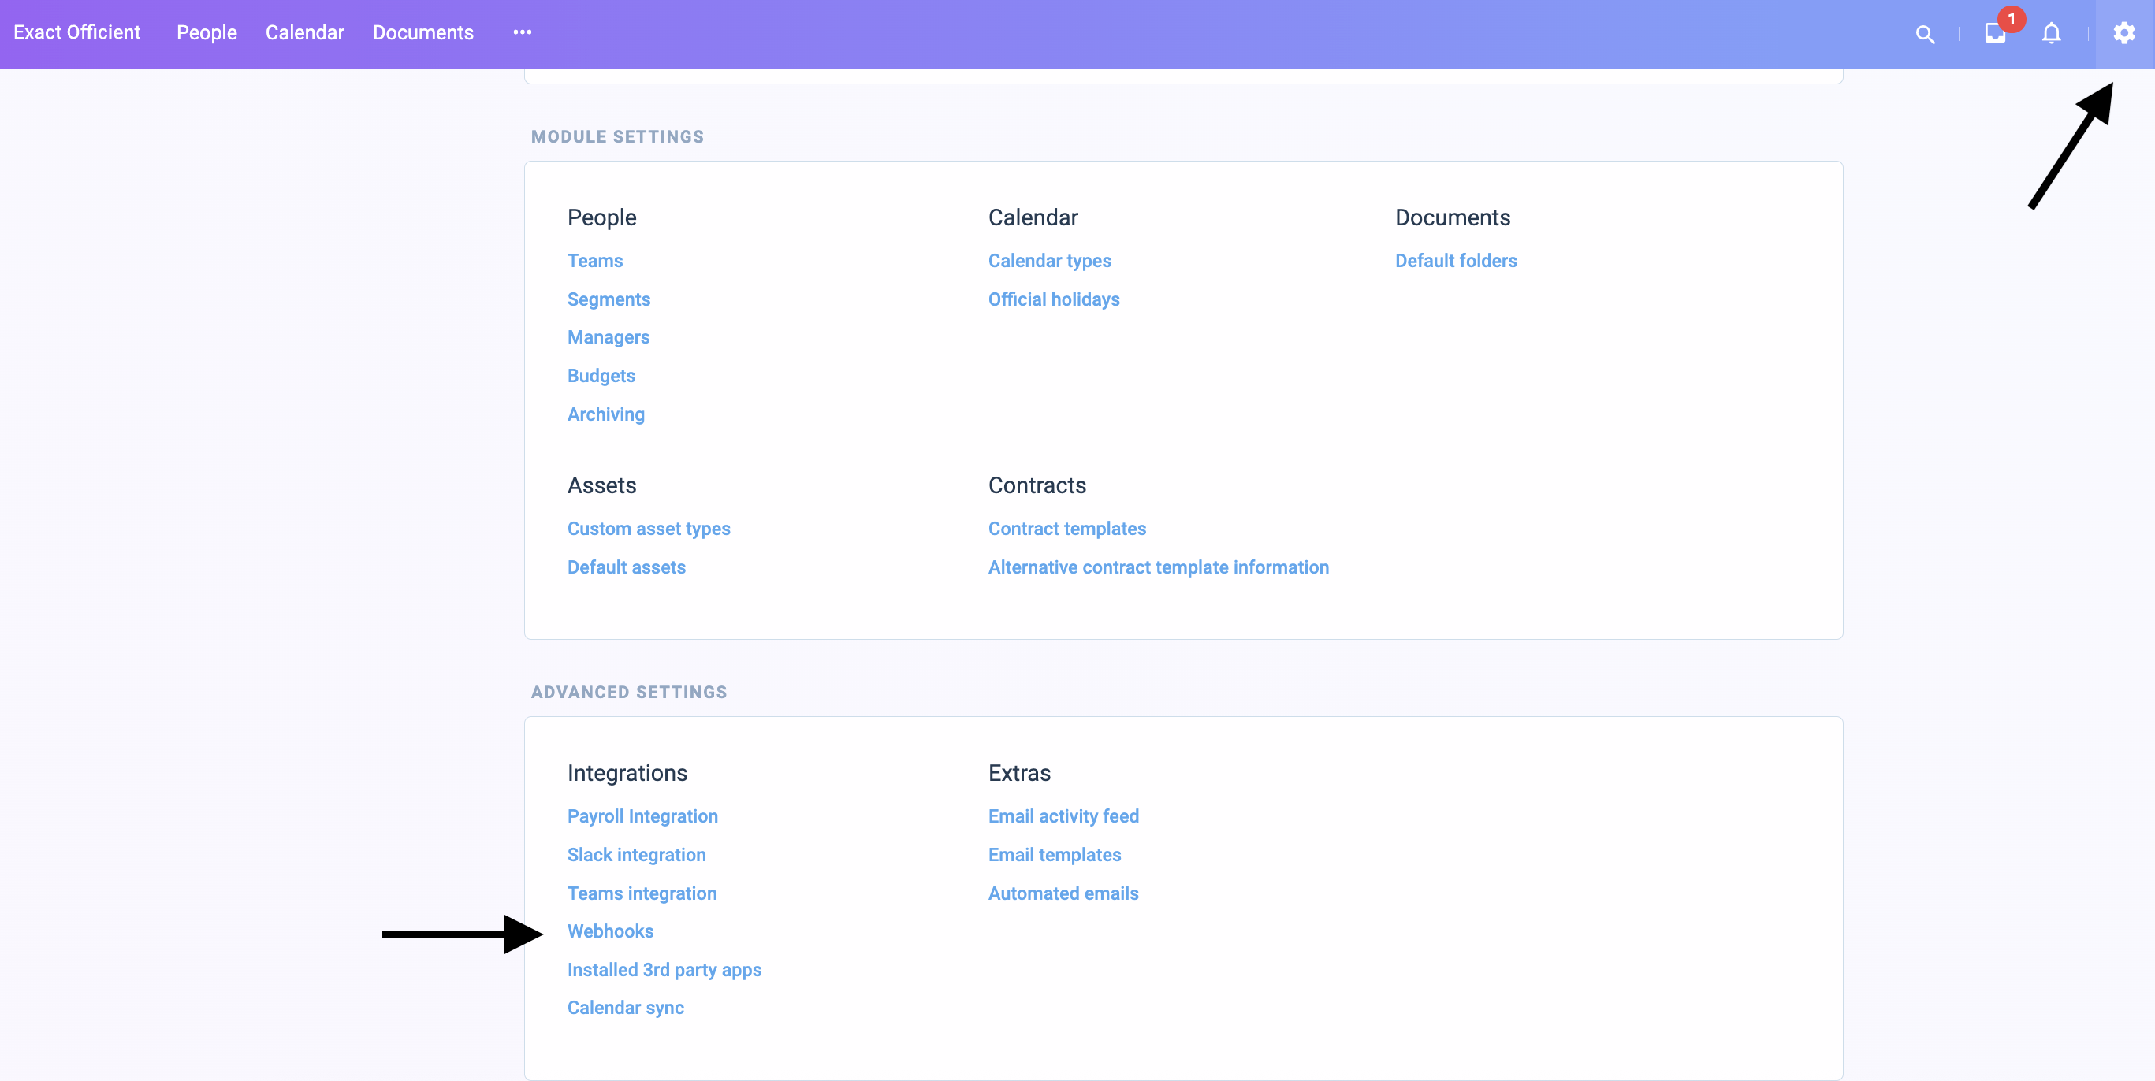The image size is (2155, 1081).
Task: Open the Documents menu item
Action: tap(422, 32)
